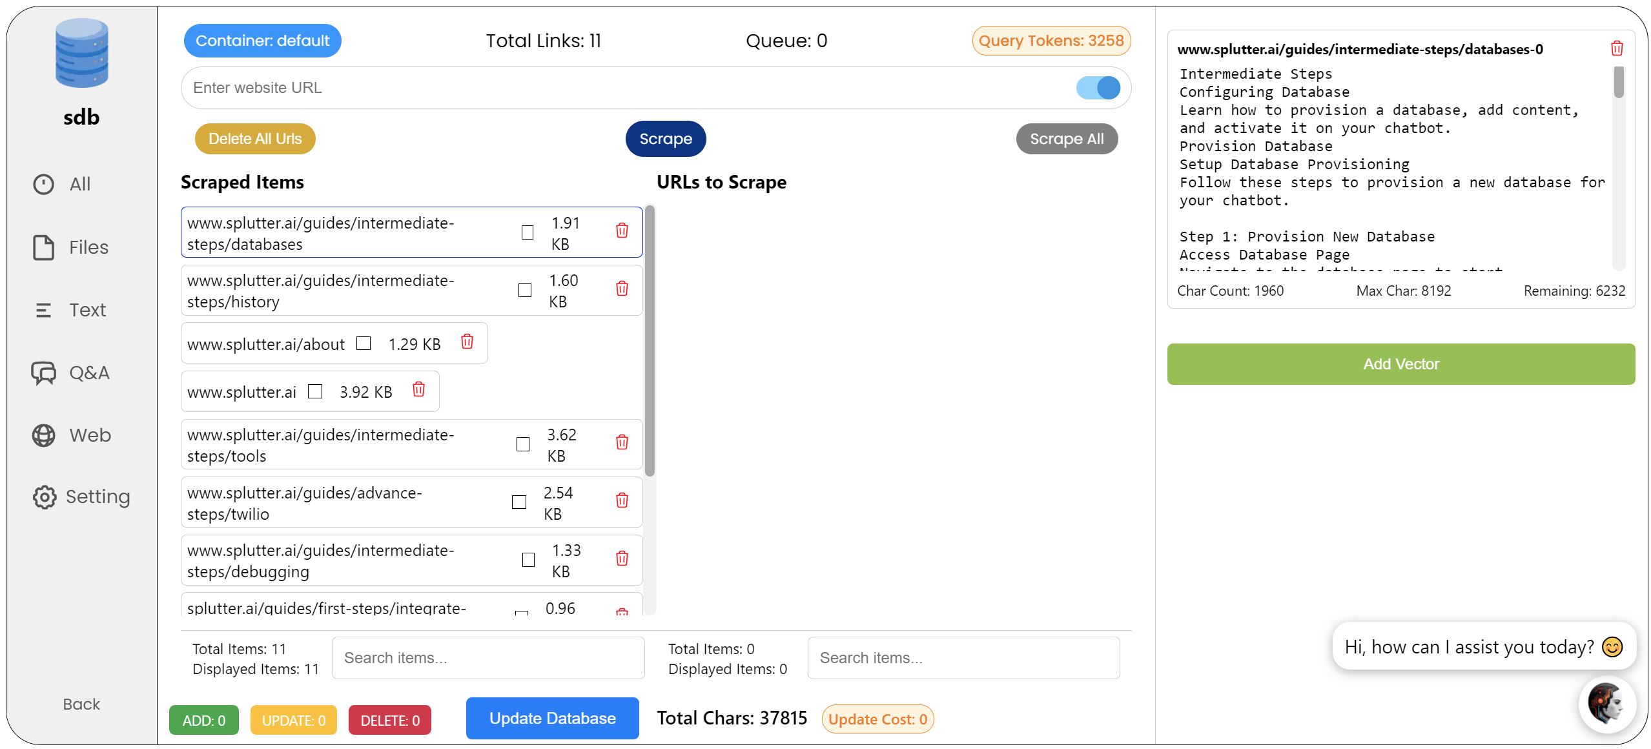Check the 3.92 KB www.splutter.ai checkbox

(x=315, y=391)
